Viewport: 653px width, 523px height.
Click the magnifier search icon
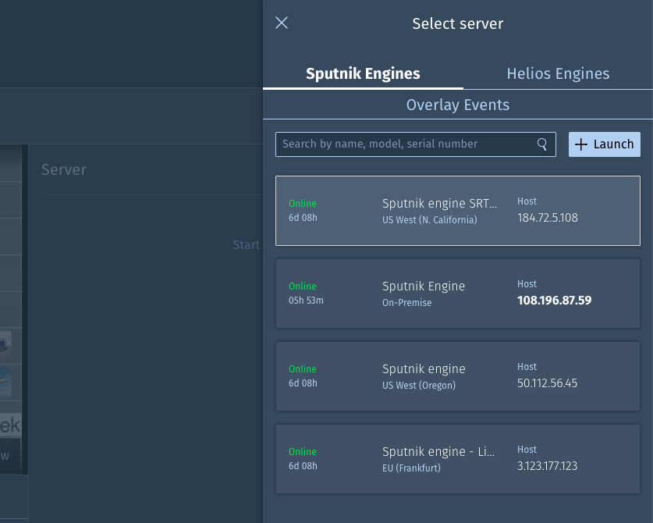point(542,144)
